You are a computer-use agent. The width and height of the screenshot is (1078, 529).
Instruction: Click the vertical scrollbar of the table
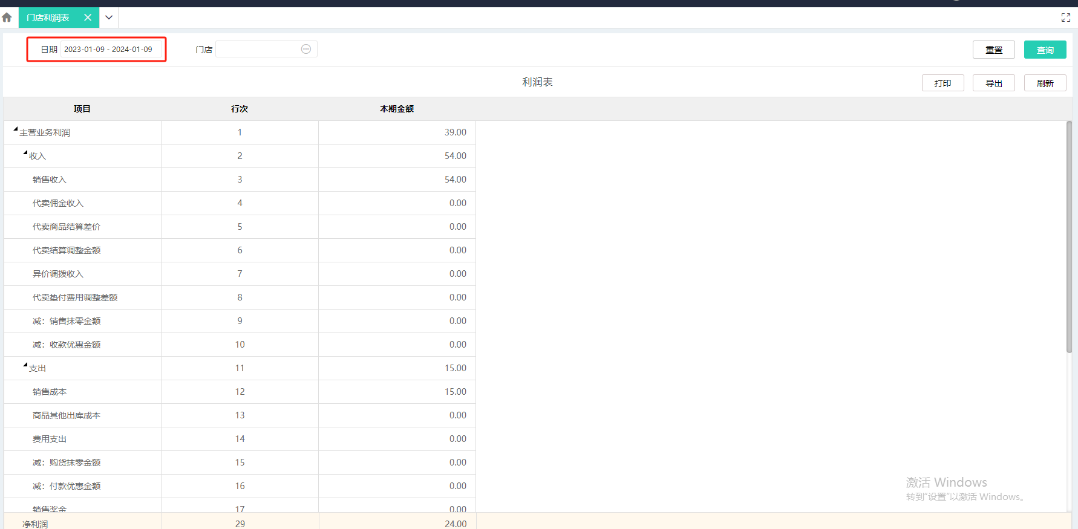(x=1069, y=236)
